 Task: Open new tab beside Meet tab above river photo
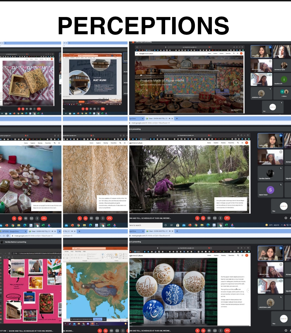click(x=177, y=119)
